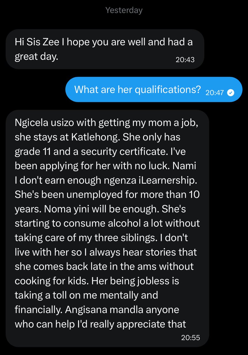Select the blue 'What are her qualifications?' bubble
The image size is (248, 355).
(x=154, y=89)
